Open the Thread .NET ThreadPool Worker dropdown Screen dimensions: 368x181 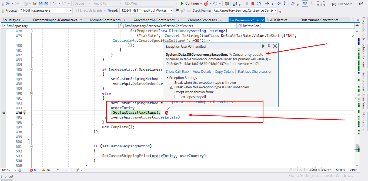(x=146, y=11)
